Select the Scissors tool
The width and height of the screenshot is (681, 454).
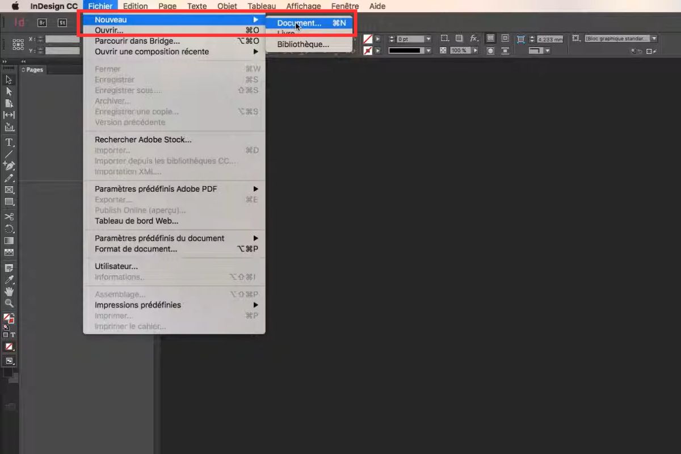click(9, 217)
